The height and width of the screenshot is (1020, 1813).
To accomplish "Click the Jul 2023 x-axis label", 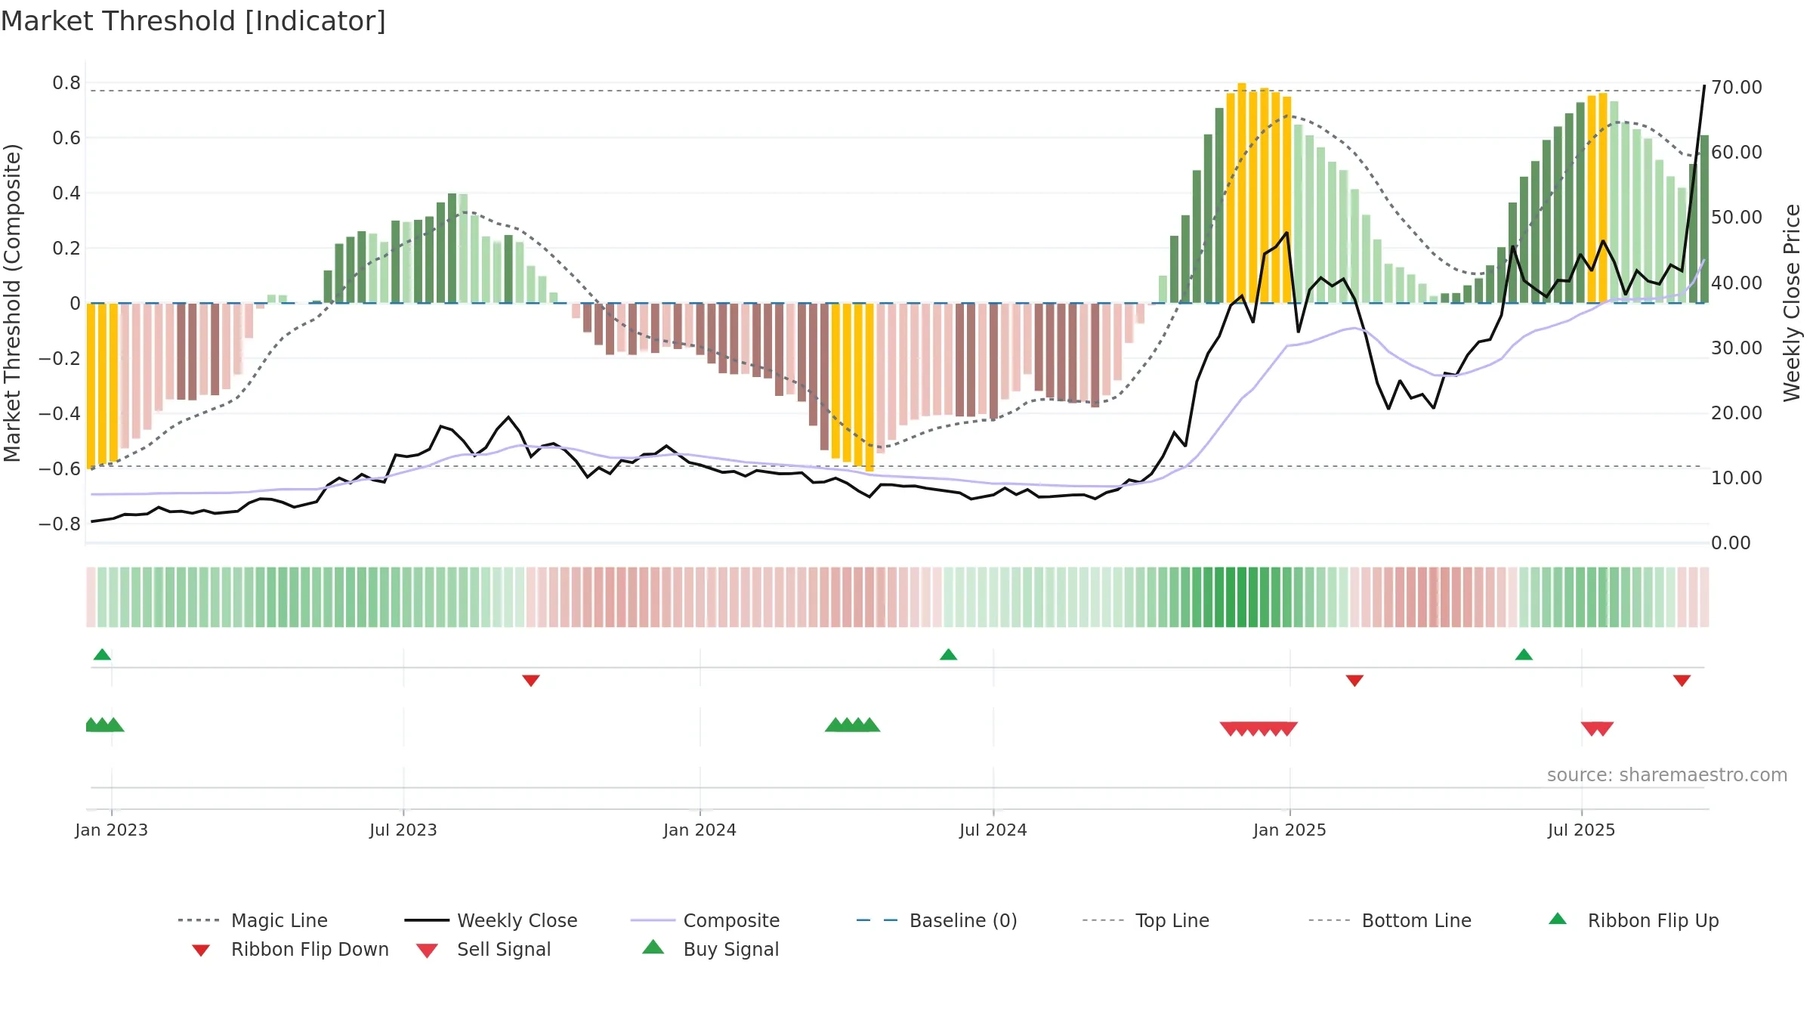I will coord(403,830).
